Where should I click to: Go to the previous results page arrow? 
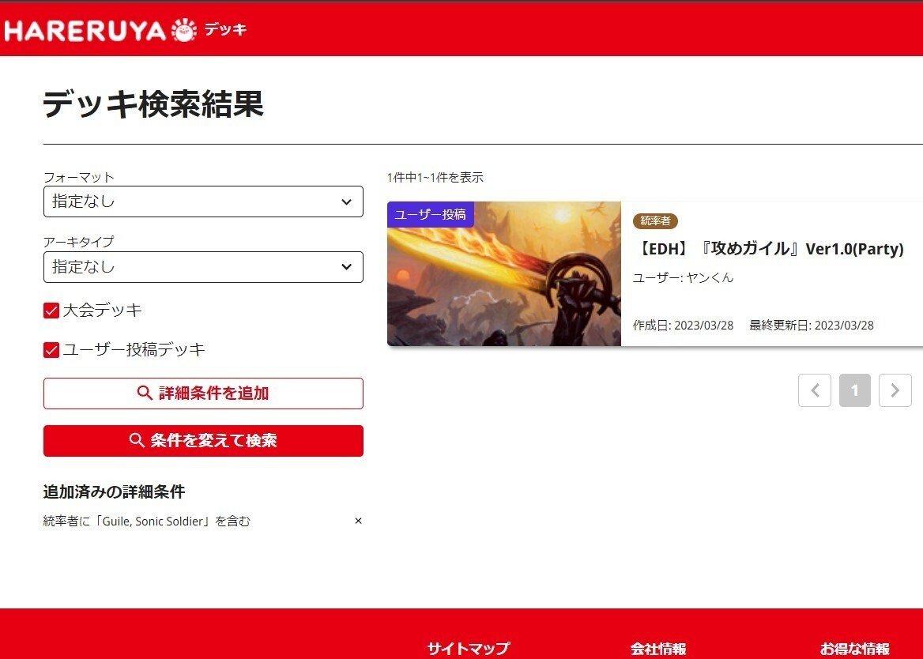coord(815,390)
